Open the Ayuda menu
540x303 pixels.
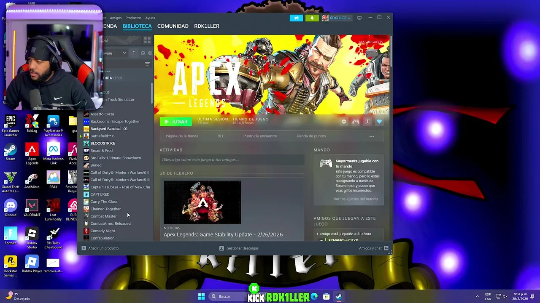coord(150,18)
